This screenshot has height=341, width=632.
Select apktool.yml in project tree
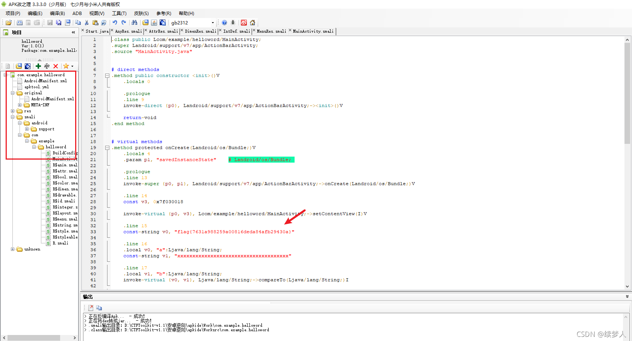point(36,87)
